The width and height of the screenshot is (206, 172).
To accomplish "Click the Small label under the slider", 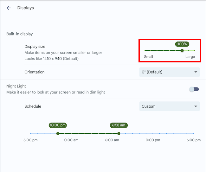I will click(x=148, y=57).
